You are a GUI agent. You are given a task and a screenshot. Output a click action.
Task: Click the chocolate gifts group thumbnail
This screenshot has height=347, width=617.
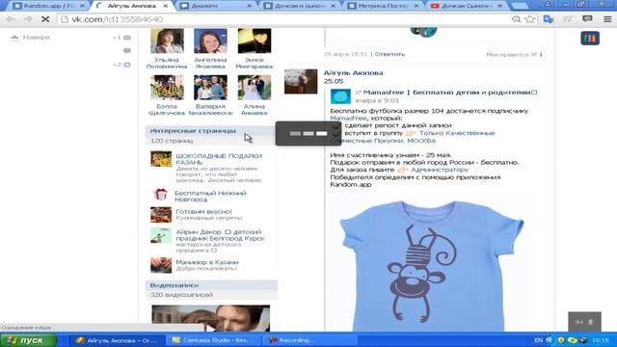[161, 159]
